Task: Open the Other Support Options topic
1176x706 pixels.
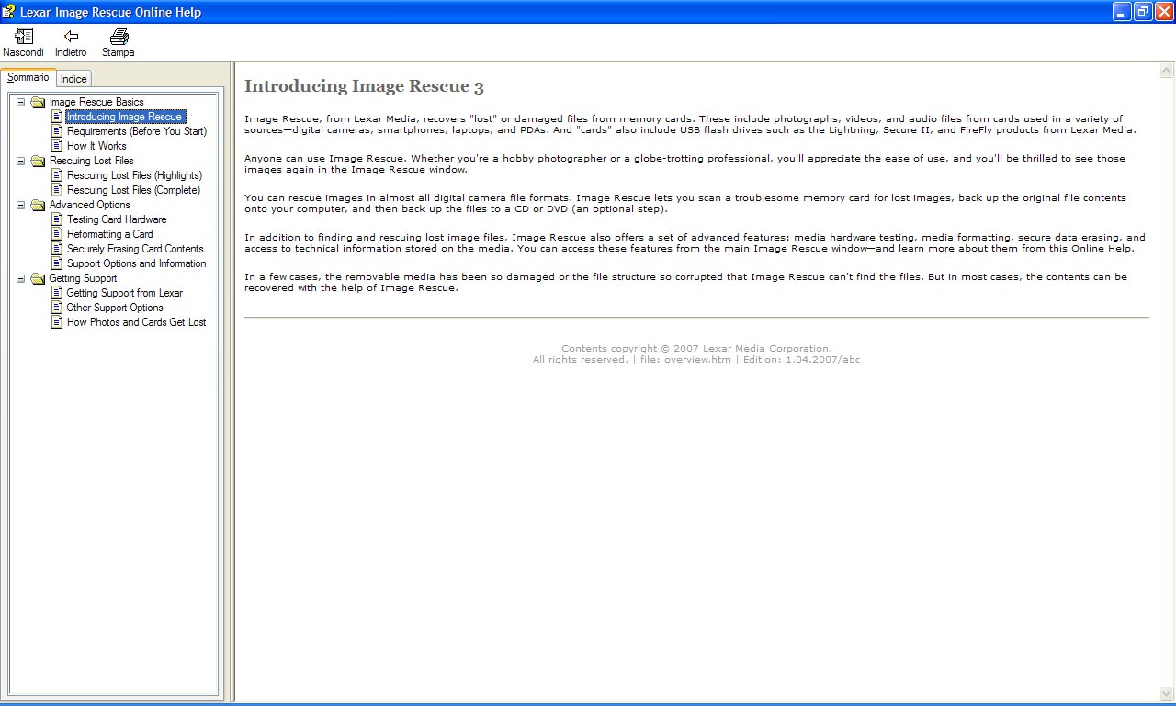Action: click(115, 308)
